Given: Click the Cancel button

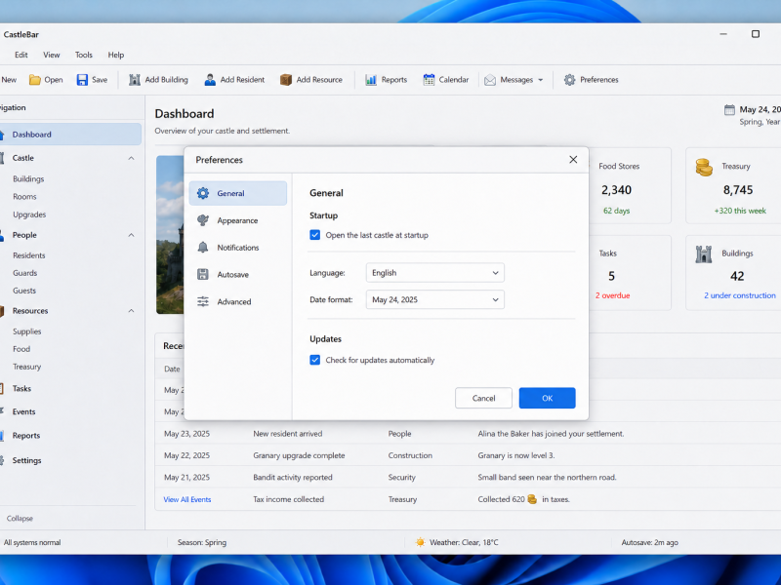Looking at the screenshot, I should (483, 398).
